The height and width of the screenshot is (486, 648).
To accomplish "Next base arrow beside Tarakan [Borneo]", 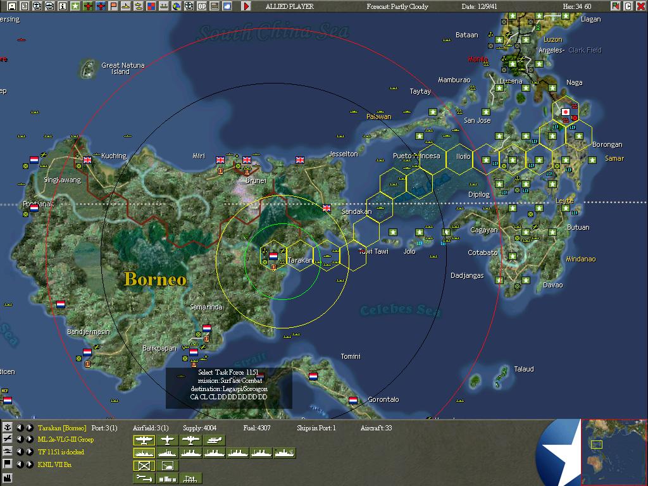I will pos(29,427).
